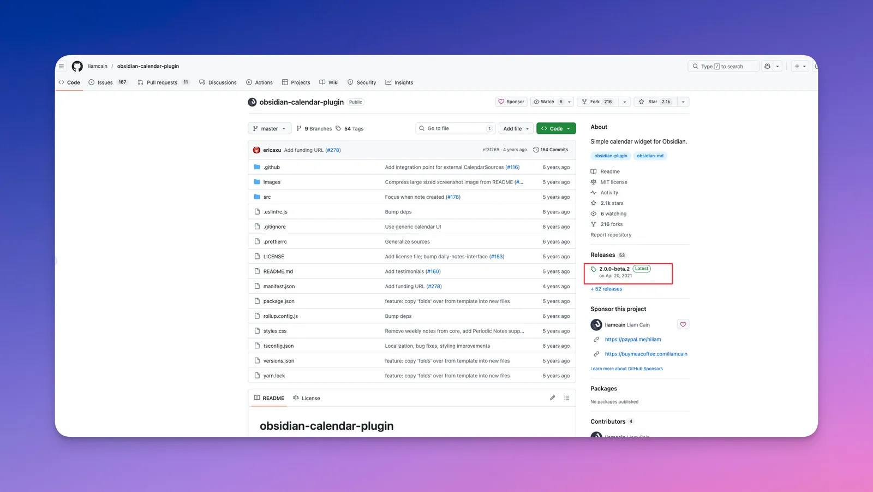Open Learn more about GitHub Sponsors
The height and width of the screenshot is (492, 873).
coord(626,369)
